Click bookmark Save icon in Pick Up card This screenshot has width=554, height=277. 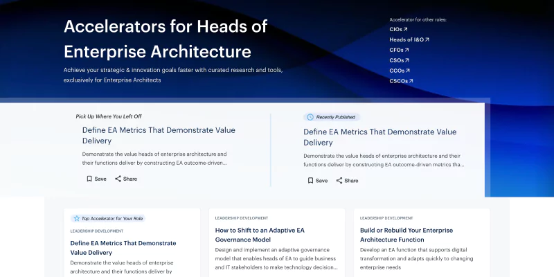[x=89, y=179]
